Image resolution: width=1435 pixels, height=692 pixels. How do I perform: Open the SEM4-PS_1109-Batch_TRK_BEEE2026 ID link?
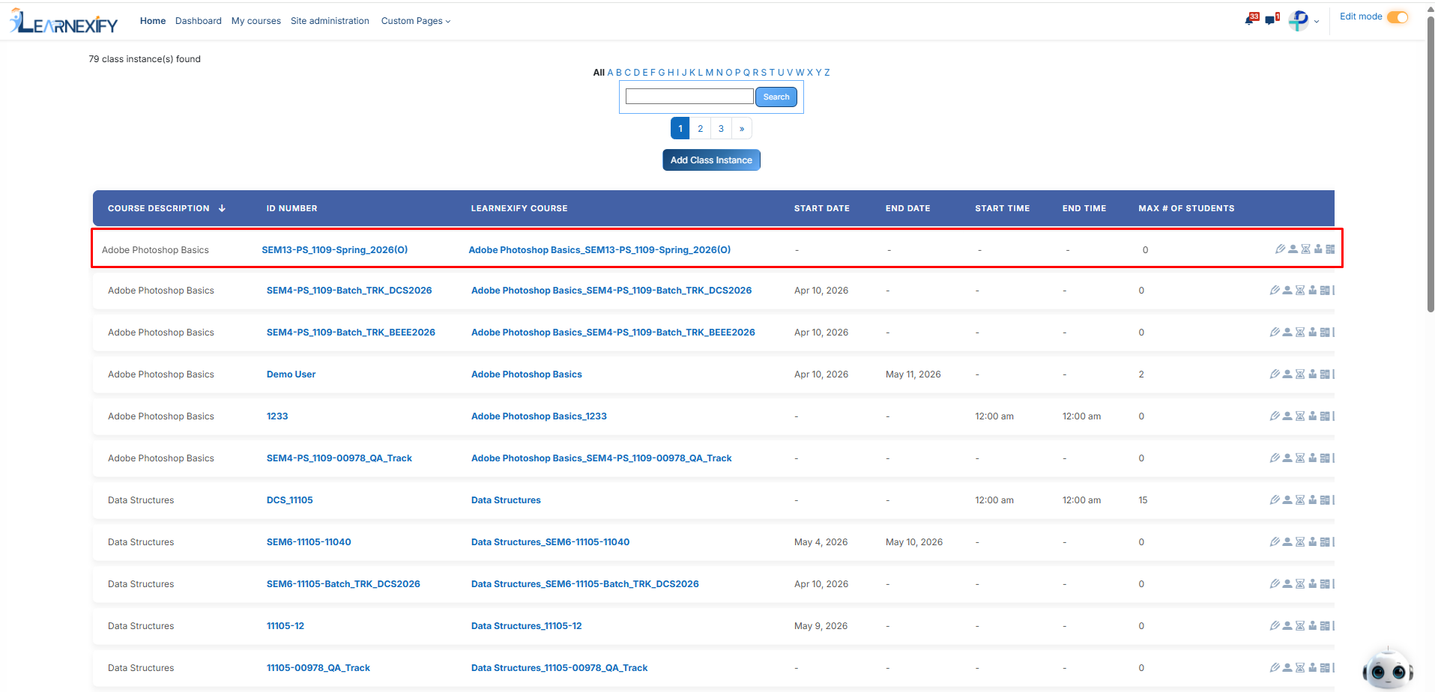click(x=351, y=333)
